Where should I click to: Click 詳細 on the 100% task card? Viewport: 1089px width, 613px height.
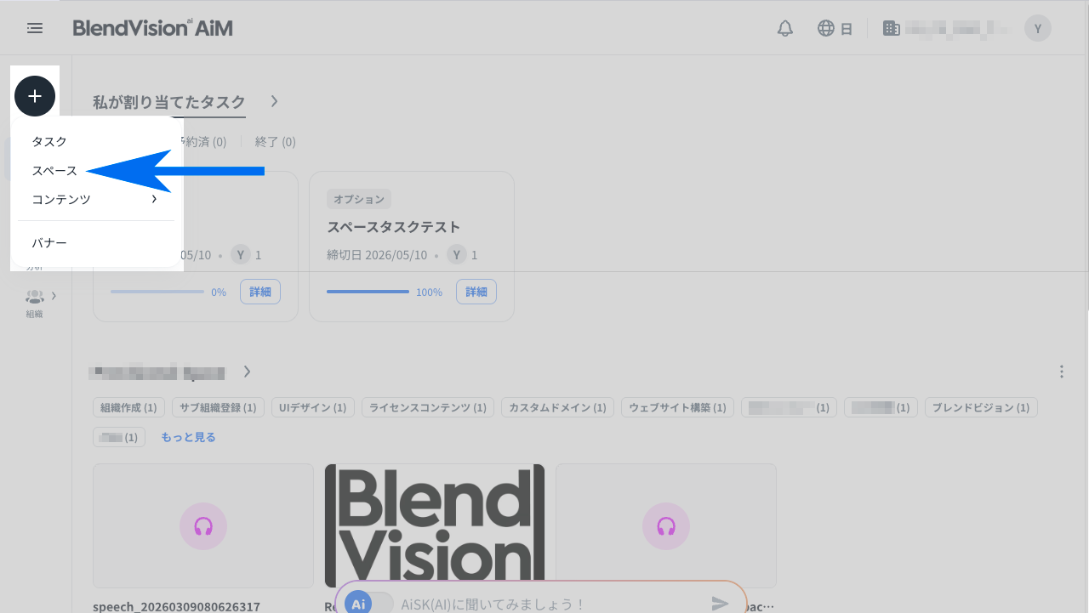click(x=476, y=292)
